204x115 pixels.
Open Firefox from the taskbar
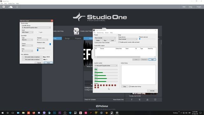[34, 113]
